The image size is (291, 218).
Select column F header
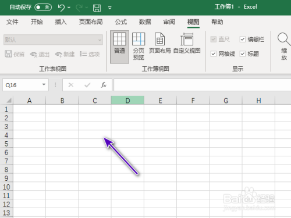pos(193,101)
